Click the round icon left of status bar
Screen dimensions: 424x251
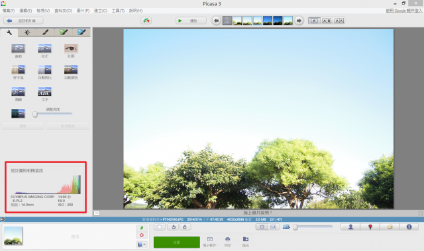point(3,219)
